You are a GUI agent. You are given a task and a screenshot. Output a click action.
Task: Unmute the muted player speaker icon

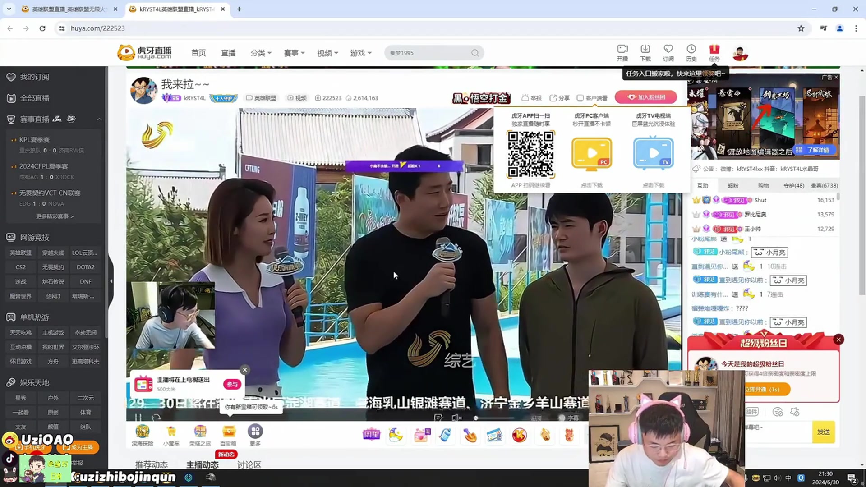456,418
